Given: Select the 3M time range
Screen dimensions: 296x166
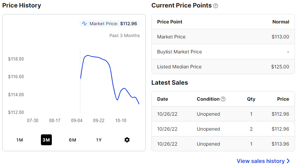Looking at the screenshot, I should (46, 140).
